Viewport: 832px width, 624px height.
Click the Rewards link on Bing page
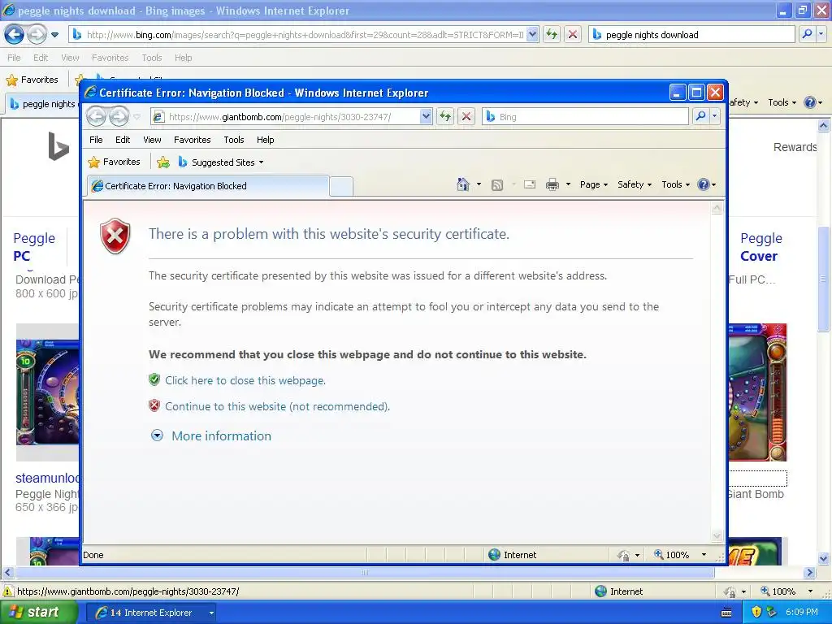click(x=795, y=147)
